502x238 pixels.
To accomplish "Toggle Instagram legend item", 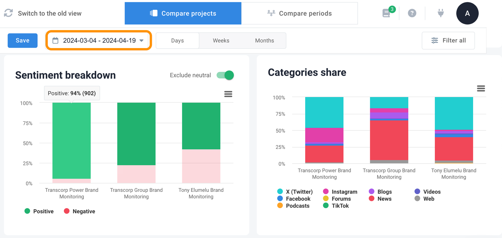I will point(340,192).
